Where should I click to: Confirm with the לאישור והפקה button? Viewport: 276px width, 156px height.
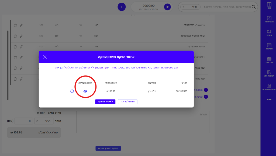(105, 102)
